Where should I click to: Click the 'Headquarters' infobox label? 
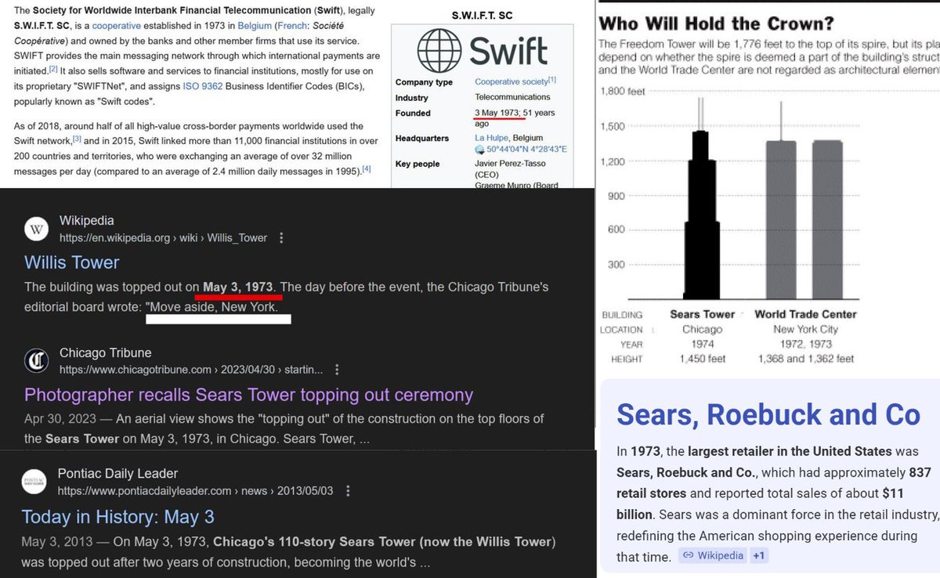pos(422,138)
